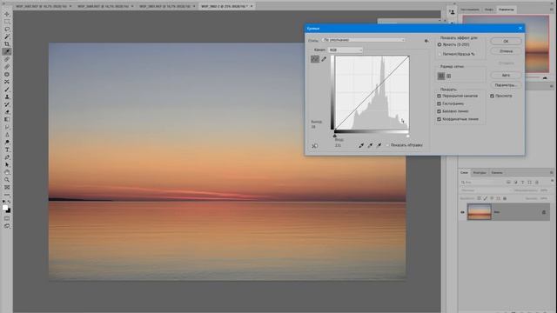Image resolution: width=557 pixels, height=313 pixels.
Task: Switch to the Channels (Каналы) tab
Action: pyautogui.click(x=497, y=172)
